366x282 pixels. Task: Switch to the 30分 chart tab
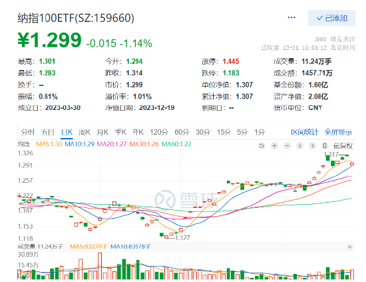click(x=203, y=132)
